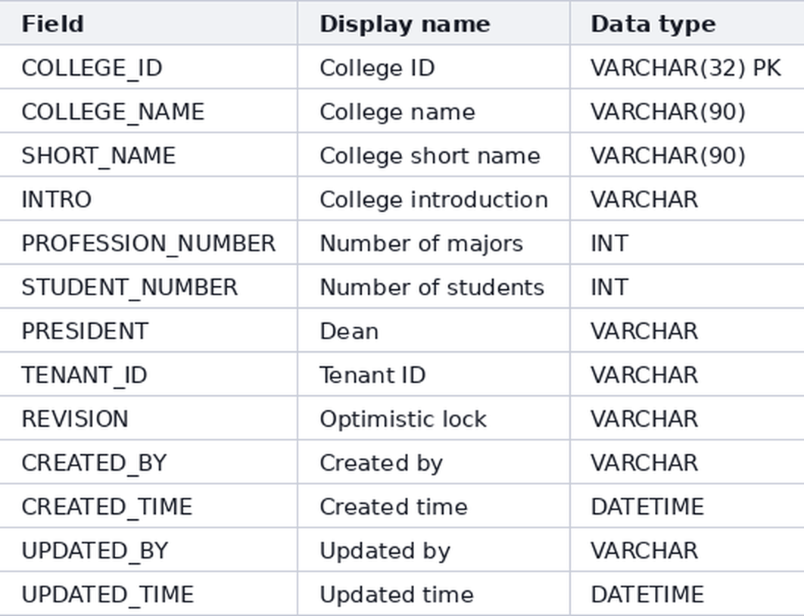804x616 pixels.
Task: Select the 'Optimistic lock' display name cell
Action: [434, 418]
